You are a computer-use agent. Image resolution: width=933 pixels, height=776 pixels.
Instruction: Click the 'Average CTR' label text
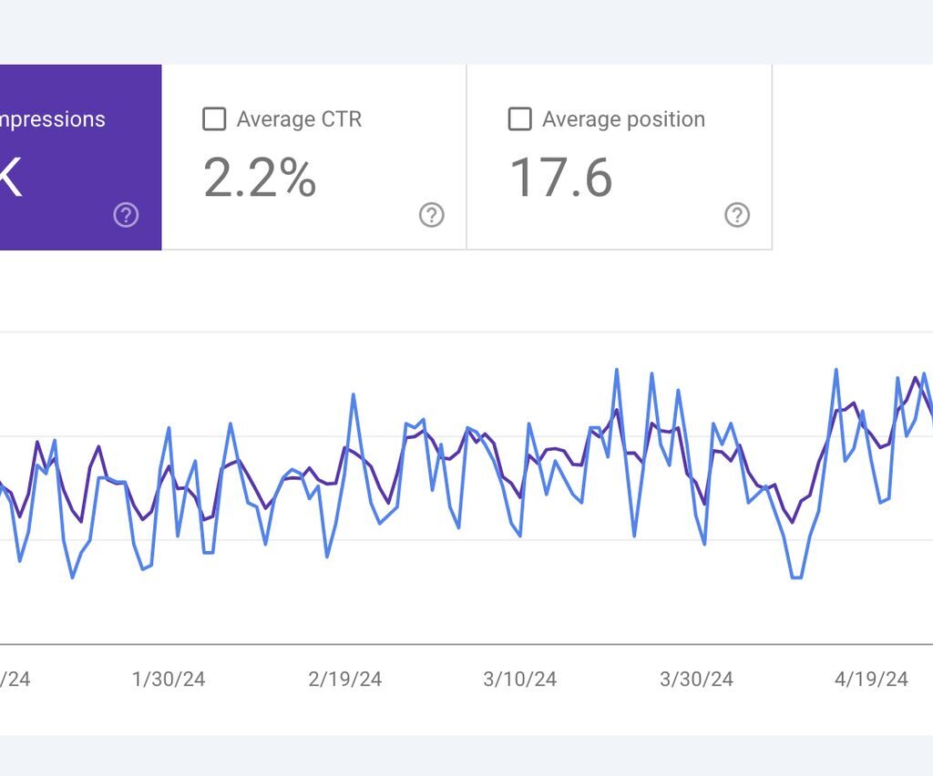click(299, 119)
